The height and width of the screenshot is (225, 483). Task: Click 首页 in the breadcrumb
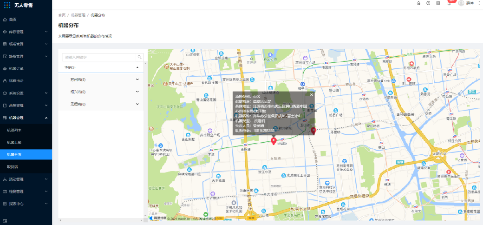[x=62, y=15]
